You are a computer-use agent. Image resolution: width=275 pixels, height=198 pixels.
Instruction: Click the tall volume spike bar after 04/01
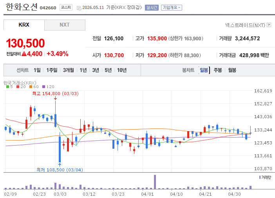pyautogui.click(x=155, y=182)
